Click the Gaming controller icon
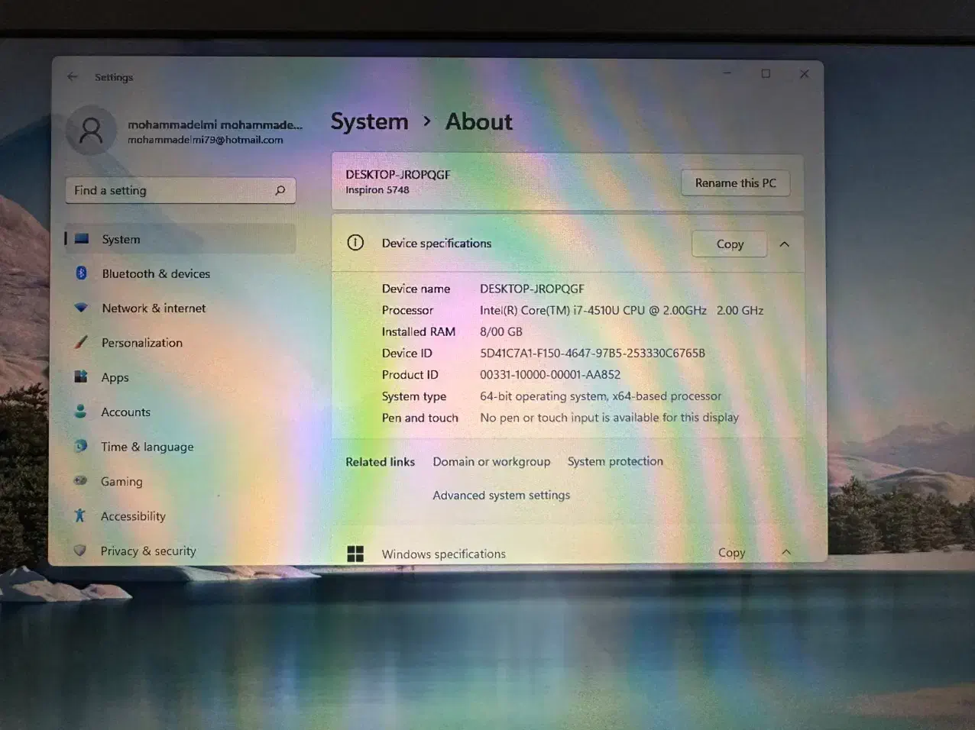The image size is (975, 730). [x=80, y=481]
